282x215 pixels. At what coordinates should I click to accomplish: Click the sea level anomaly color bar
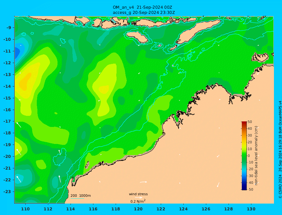point(244,156)
